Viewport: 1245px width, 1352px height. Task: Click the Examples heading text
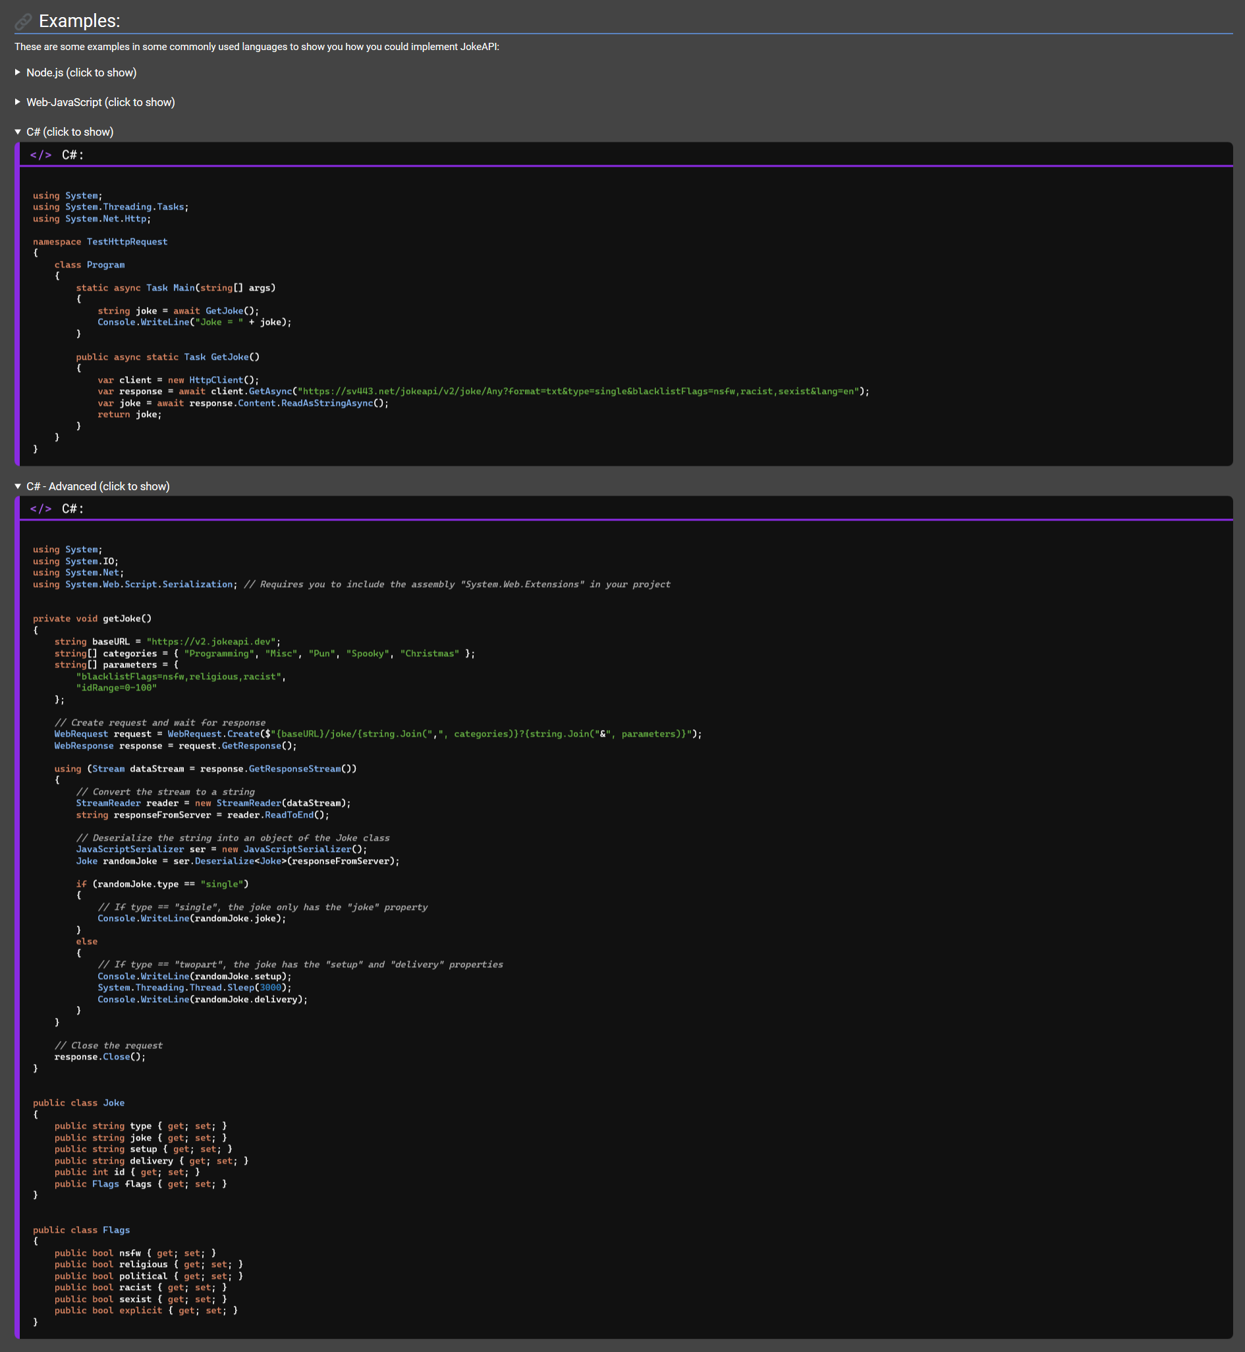tap(79, 21)
